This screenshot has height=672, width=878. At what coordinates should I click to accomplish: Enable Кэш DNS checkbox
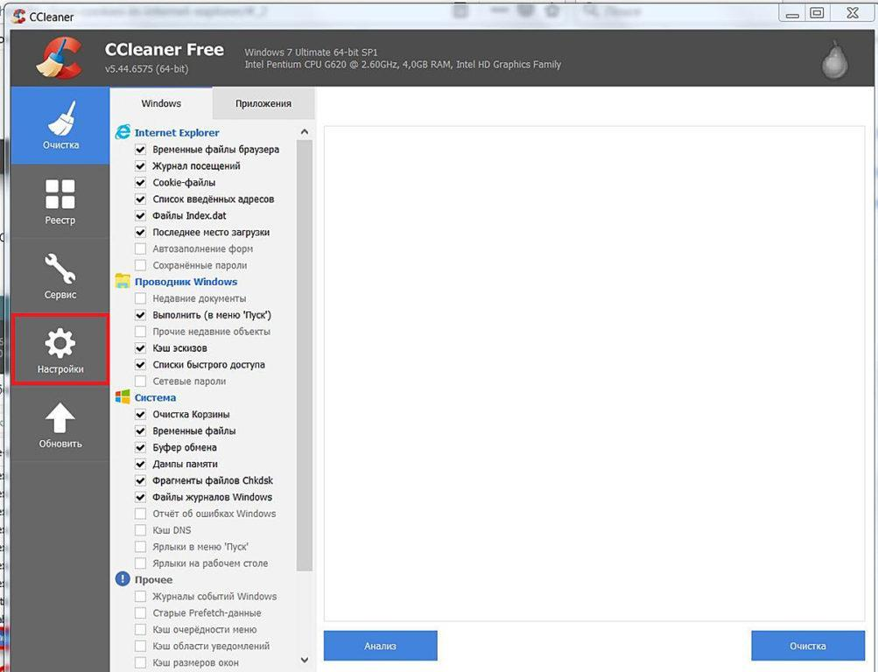141,530
